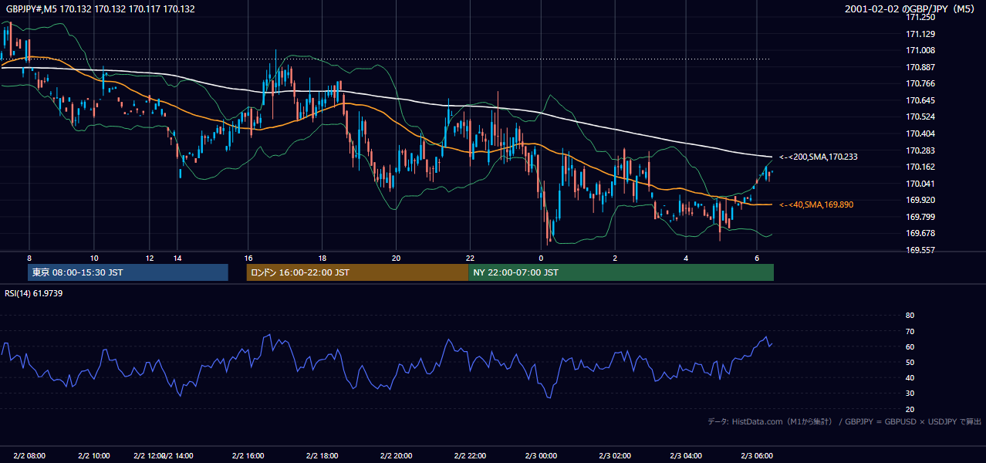Click RSI scale value 20
The width and height of the screenshot is (986, 463).
point(910,409)
